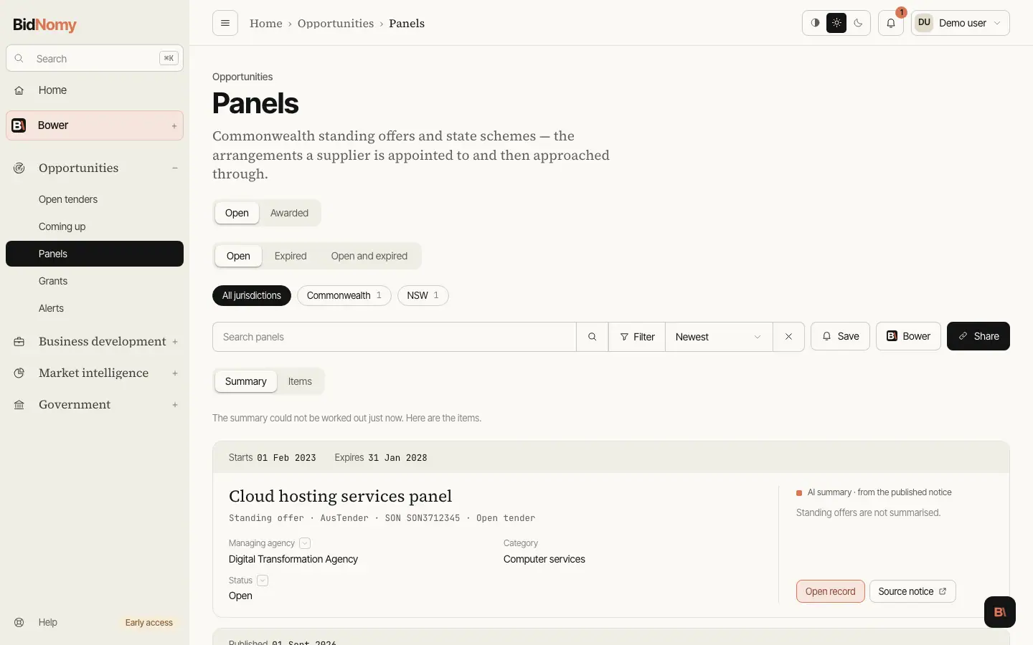Select the dark theme moon icon

858,23
